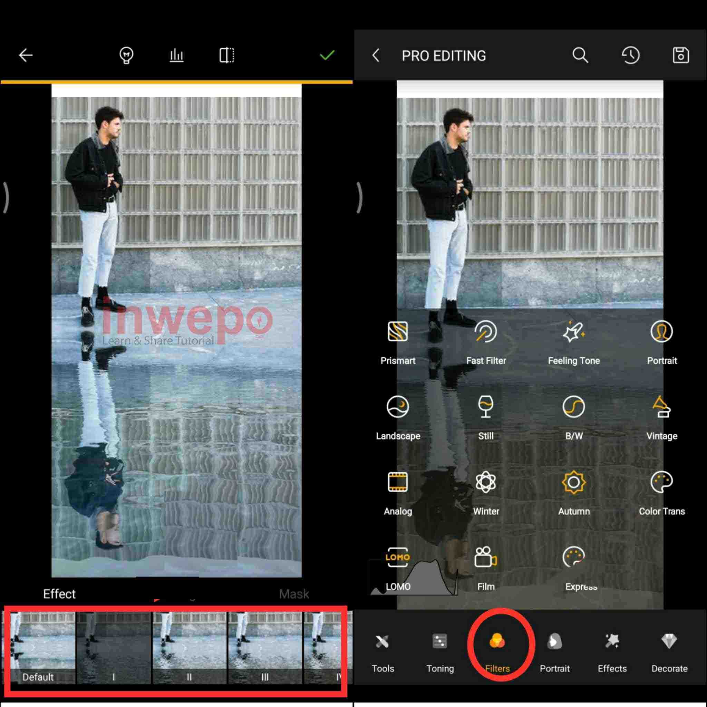Open the Prismart filter category
Viewport: 707px width, 707px height.
point(398,332)
